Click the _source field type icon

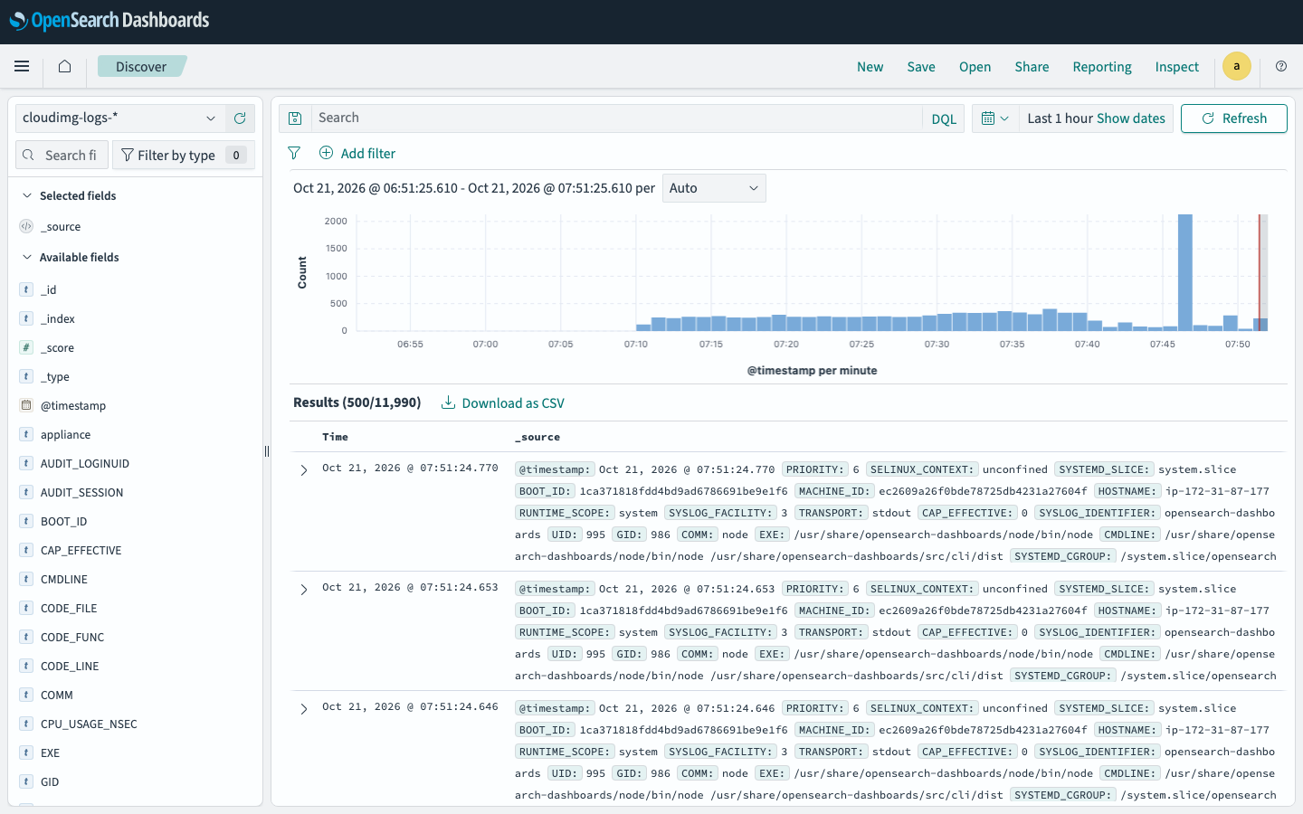point(26,227)
